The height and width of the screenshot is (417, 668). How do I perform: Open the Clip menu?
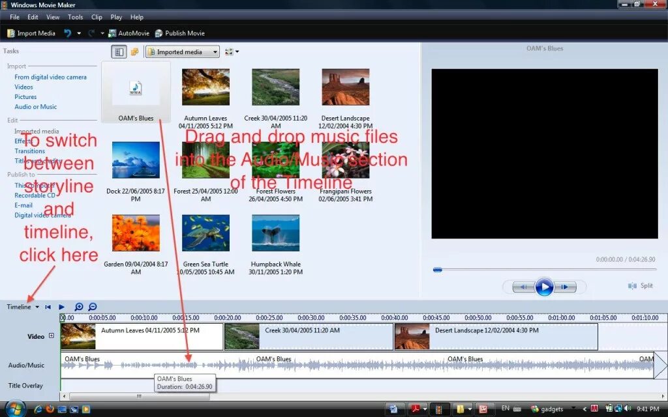click(97, 17)
